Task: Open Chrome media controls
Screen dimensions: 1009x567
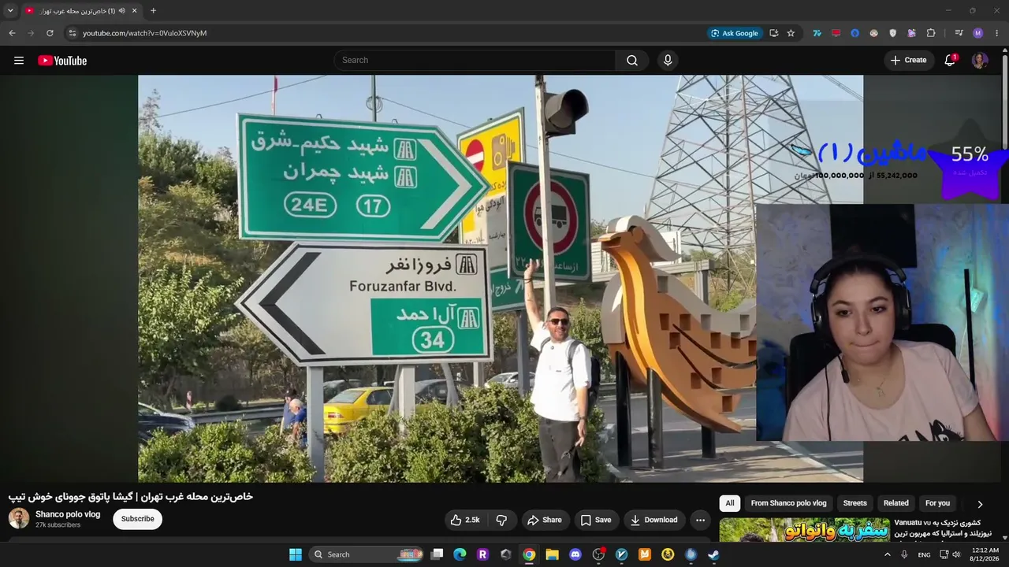Action: coord(959,33)
